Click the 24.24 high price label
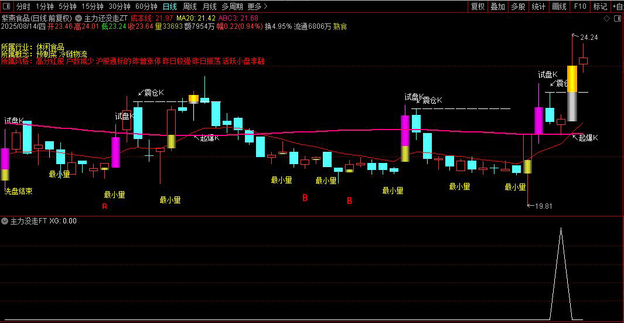The image size is (624, 323). pos(589,38)
